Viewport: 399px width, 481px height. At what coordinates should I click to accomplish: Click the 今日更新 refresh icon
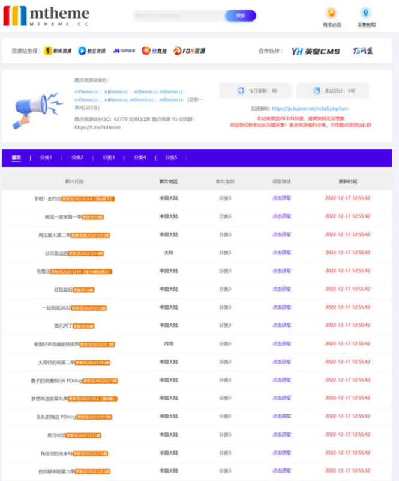pyautogui.click(x=241, y=91)
